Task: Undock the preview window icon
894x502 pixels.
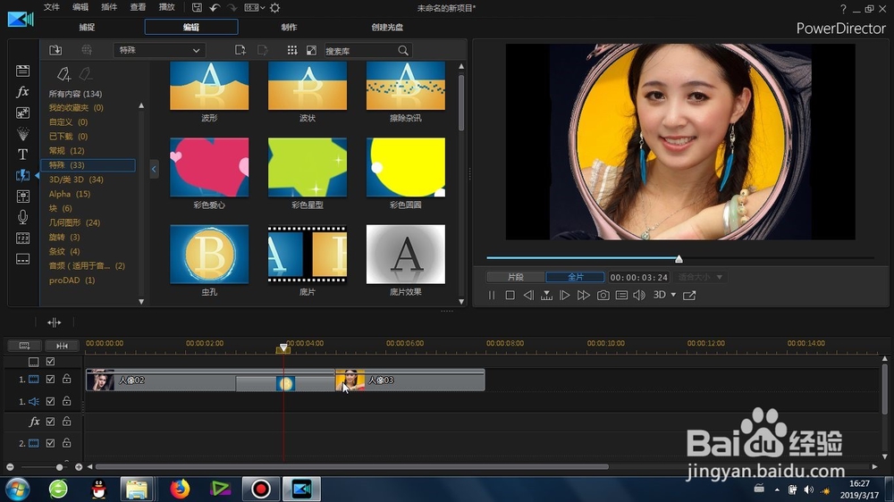Action: point(689,295)
